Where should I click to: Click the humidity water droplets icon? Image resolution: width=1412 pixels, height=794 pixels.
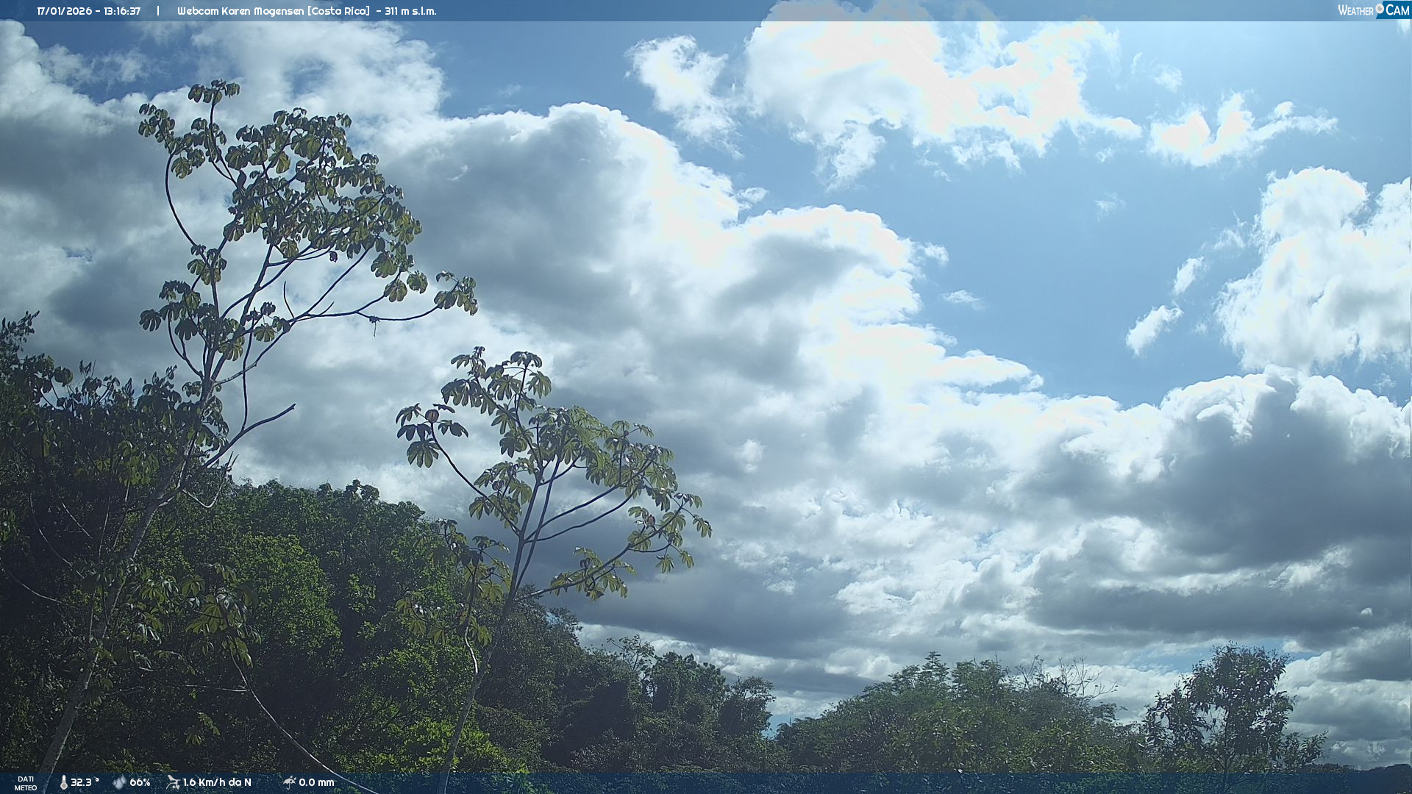(119, 783)
